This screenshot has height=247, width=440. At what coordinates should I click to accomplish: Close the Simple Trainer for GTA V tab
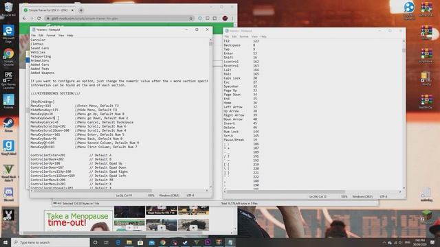click(72, 10)
